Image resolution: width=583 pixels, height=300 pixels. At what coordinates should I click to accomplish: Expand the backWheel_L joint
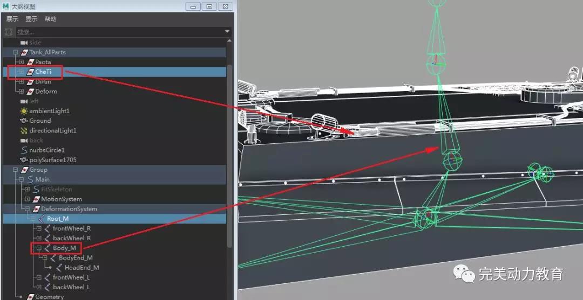[x=39, y=287]
